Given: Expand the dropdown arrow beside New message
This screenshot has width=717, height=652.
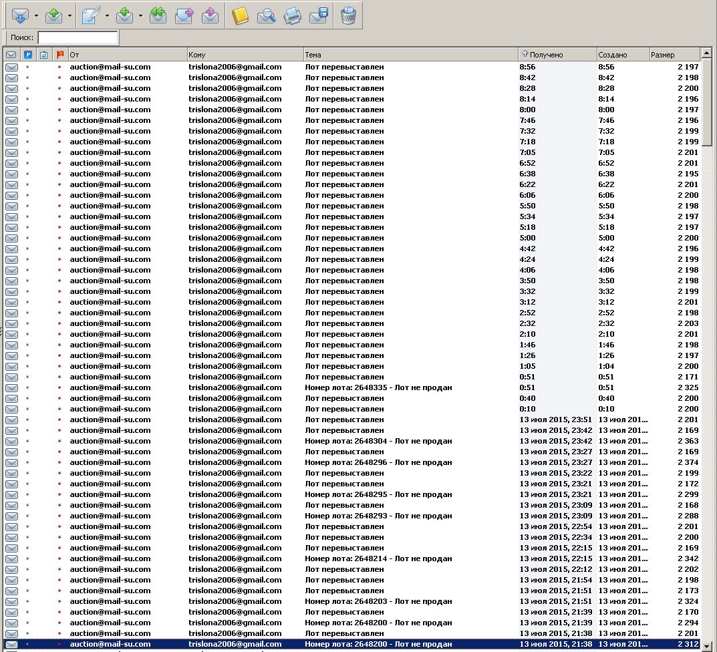Looking at the screenshot, I should [x=107, y=15].
